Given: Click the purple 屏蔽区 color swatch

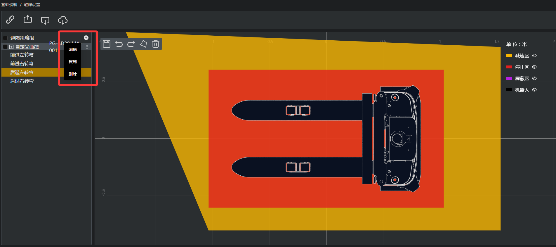Looking at the screenshot, I should tap(509, 78).
